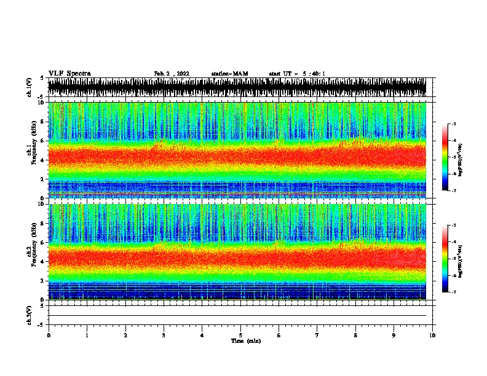
Task: Click the "ch.3(V)" axis label
Action: click(x=30, y=315)
